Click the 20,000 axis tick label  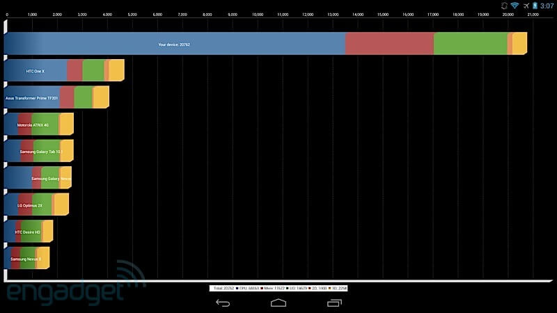tap(508, 15)
